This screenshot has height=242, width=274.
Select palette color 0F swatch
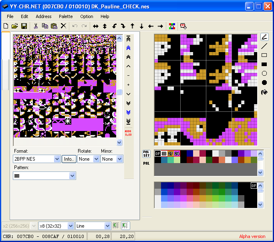(x=158, y=153)
